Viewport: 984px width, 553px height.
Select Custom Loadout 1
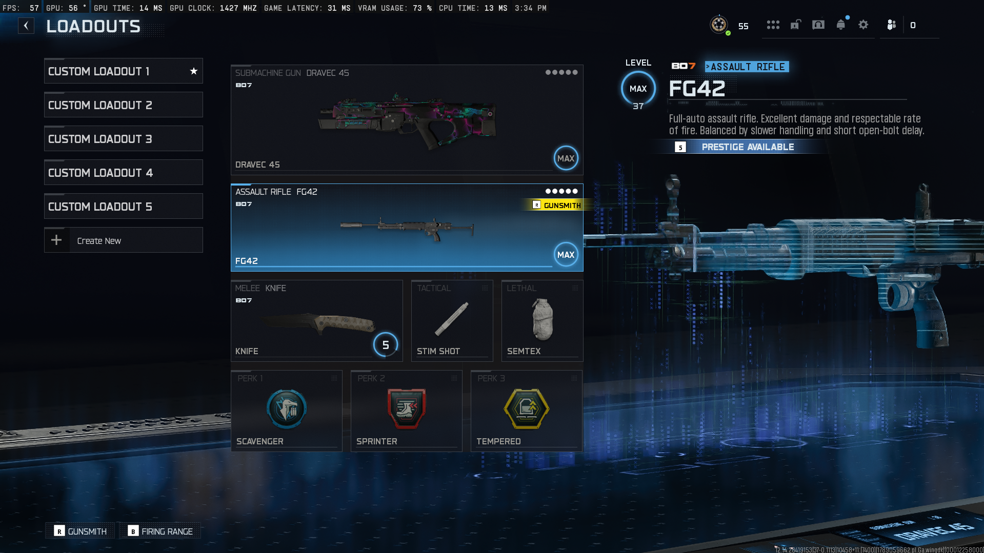tap(124, 71)
